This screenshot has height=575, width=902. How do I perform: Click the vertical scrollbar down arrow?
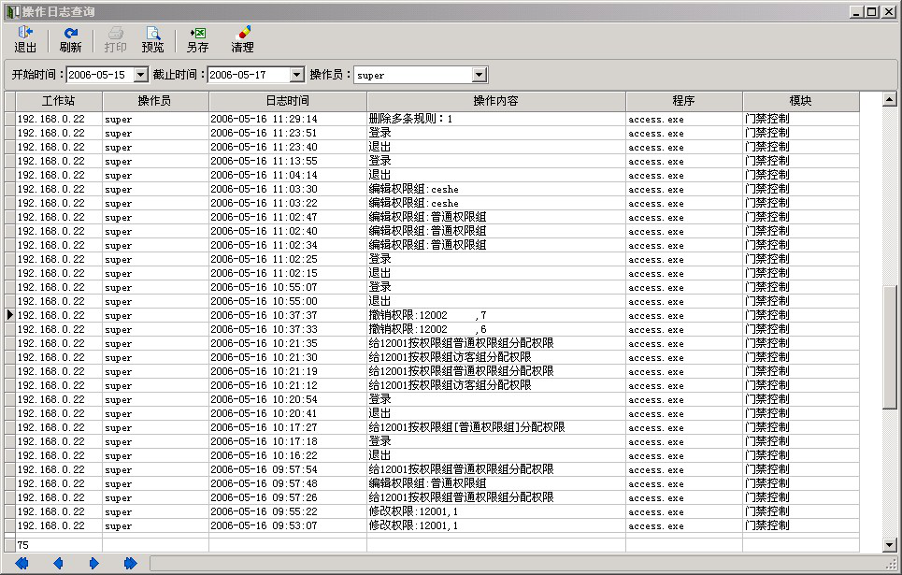889,545
